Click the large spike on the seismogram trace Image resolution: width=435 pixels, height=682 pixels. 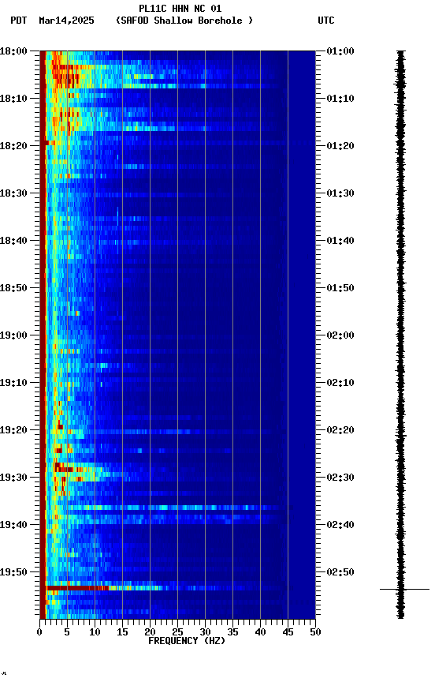click(x=404, y=590)
